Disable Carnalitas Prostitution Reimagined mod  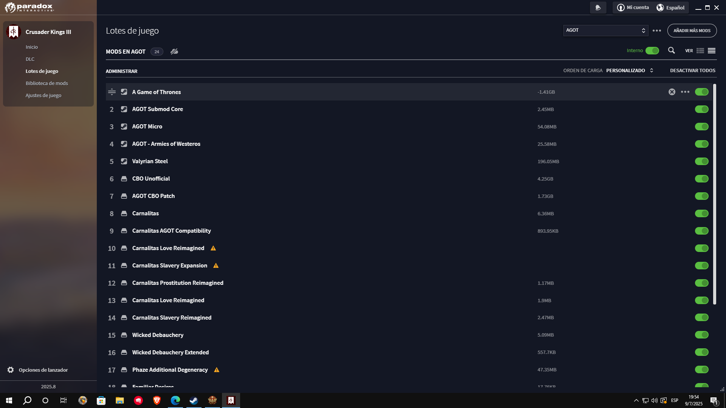(702, 283)
